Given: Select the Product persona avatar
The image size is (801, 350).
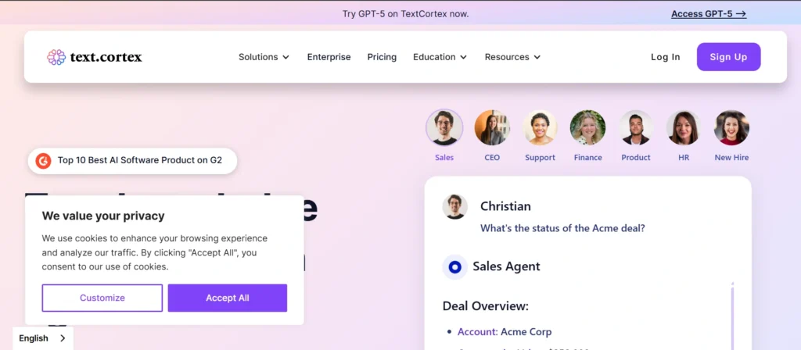Looking at the screenshot, I should [x=635, y=127].
